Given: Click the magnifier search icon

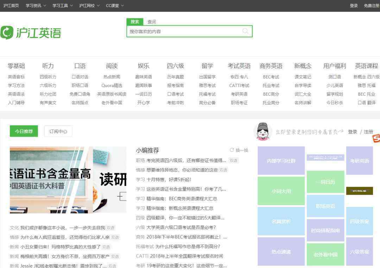Looking at the screenshot, I should coord(245,31).
